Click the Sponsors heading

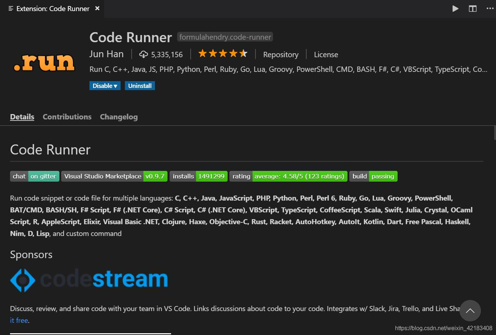(x=31, y=255)
